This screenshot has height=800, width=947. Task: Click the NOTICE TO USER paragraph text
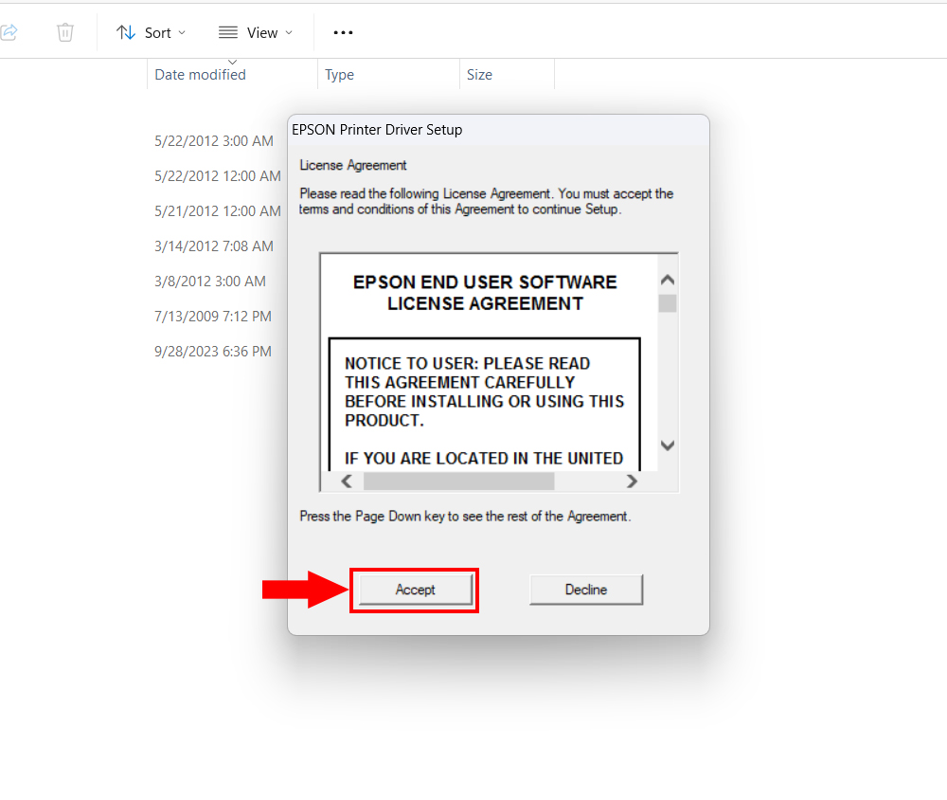[484, 391]
